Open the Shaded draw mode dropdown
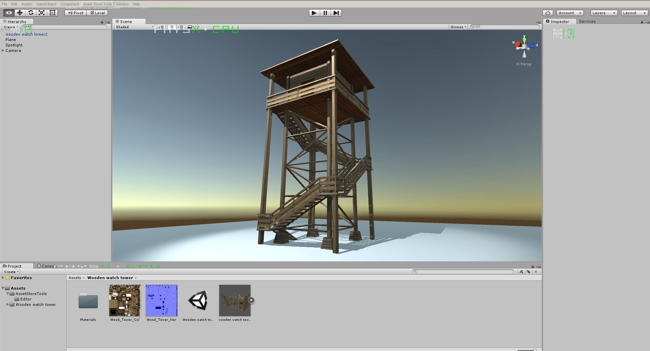The height and width of the screenshot is (351, 650). pyautogui.click(x=134, y=27)
